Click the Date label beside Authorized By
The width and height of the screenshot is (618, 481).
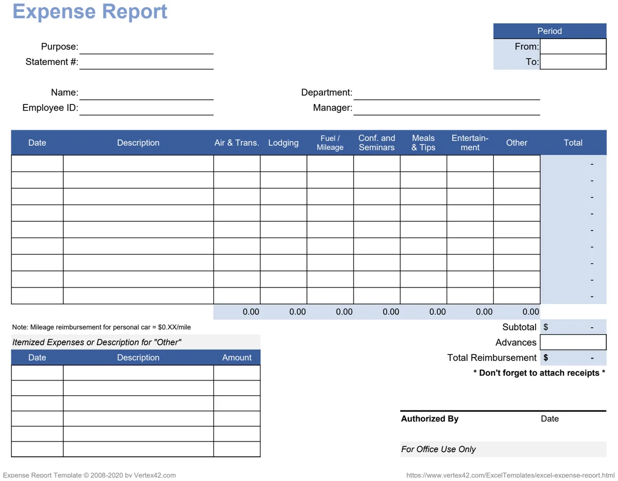pyautogui.click(x=550, y=419)
